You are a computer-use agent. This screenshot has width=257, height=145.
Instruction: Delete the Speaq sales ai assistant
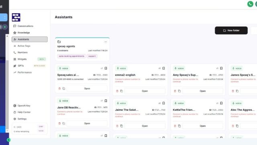point(59,89)
